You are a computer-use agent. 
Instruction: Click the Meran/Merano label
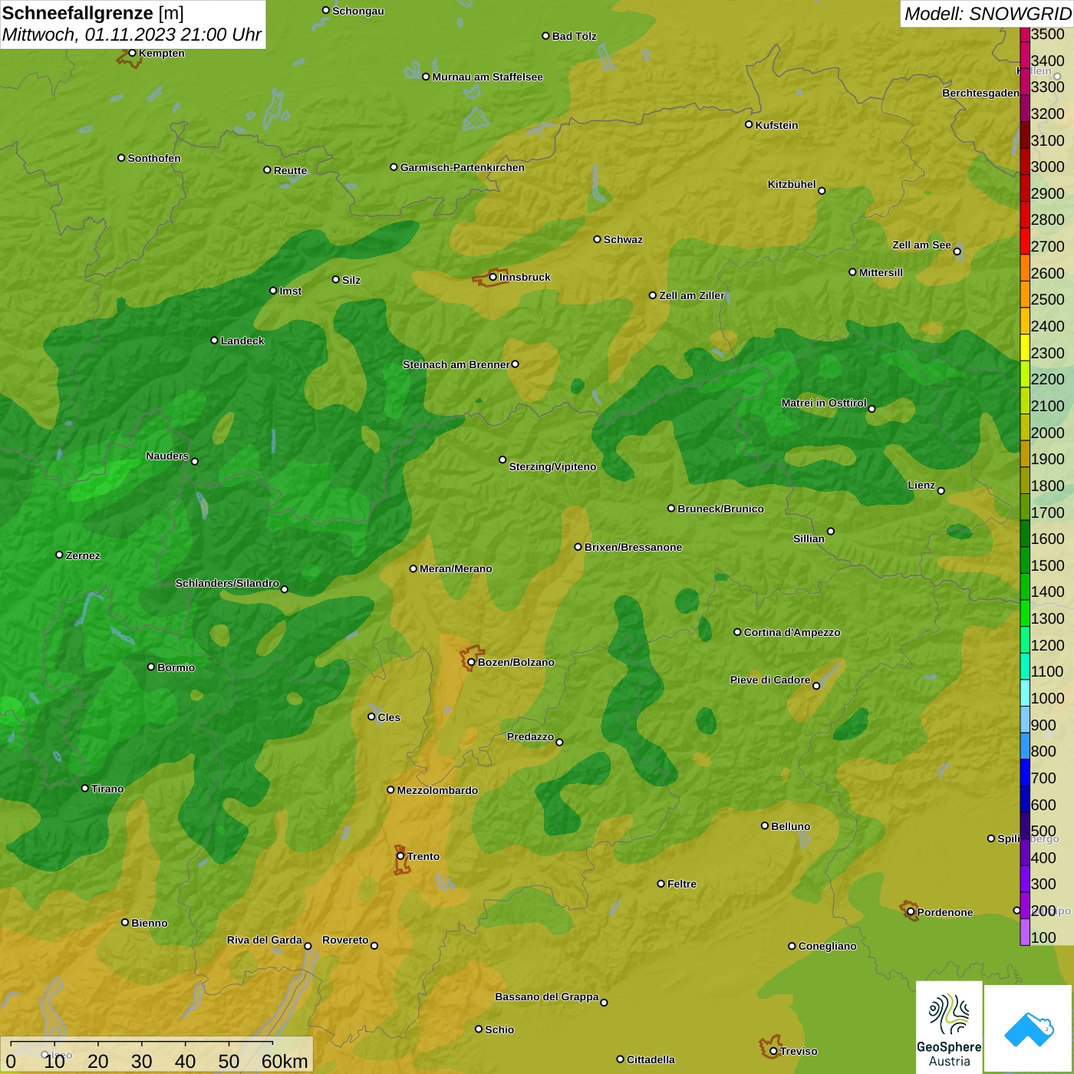click(x=456, y=568)
